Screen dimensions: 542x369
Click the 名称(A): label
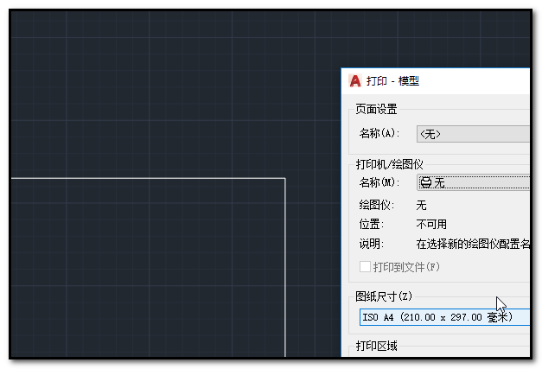pyautogui.click(x=379, y=133)
